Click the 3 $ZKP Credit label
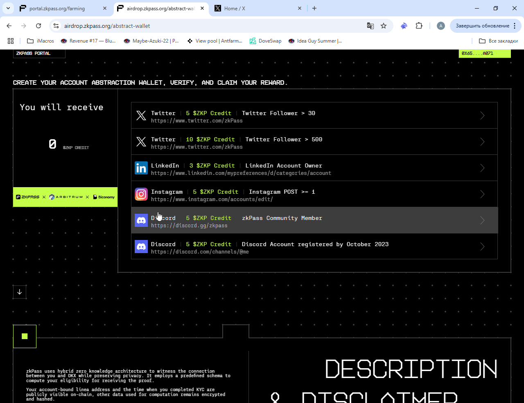 pyautogui.click(x=212, y=165)
